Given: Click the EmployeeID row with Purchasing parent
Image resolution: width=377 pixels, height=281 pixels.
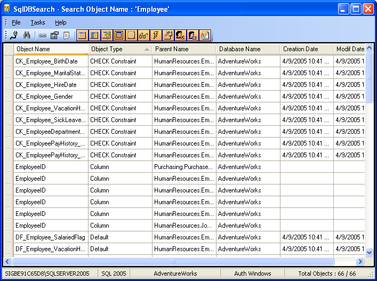Looking at the screenshot, I should point(184,167).
